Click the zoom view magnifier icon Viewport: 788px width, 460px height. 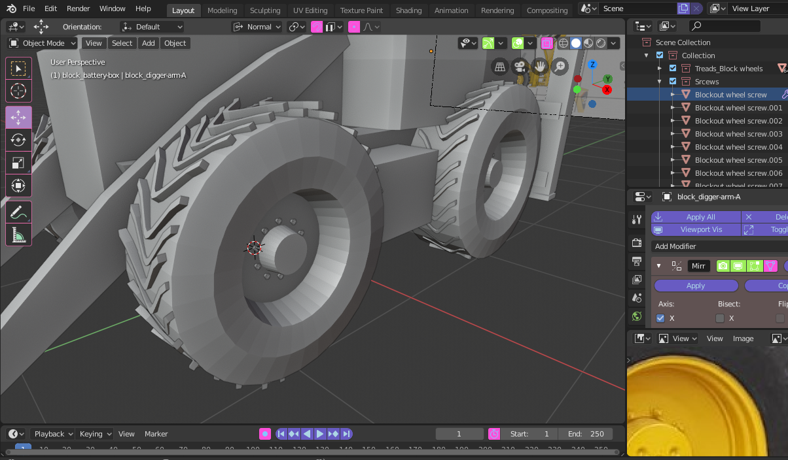[560, 67]
